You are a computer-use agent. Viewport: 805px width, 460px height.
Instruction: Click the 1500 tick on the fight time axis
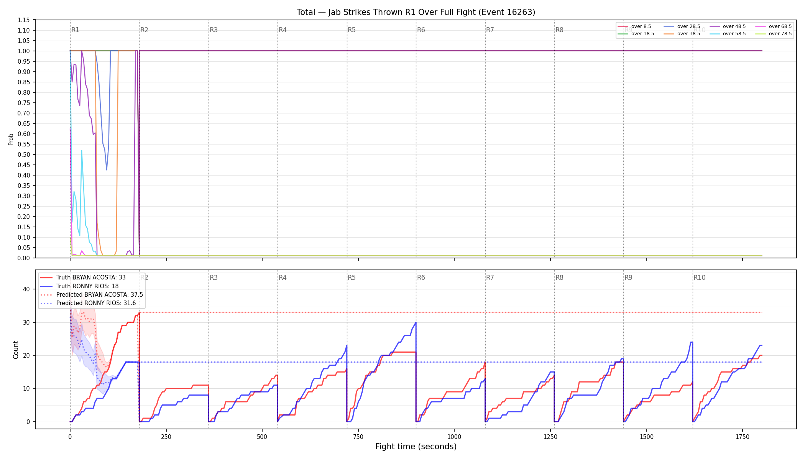pyautogui.click(x=647, y=437)
